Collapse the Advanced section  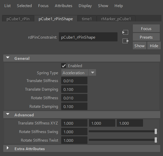click(8, 115)
